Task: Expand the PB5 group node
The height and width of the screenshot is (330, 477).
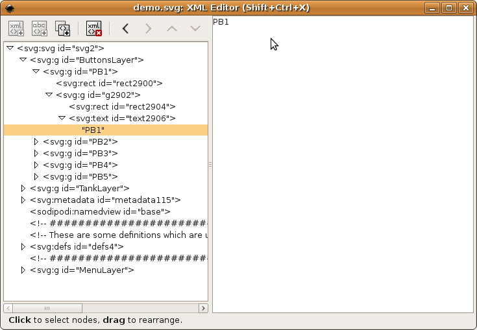Action: [x=36, y=176]
